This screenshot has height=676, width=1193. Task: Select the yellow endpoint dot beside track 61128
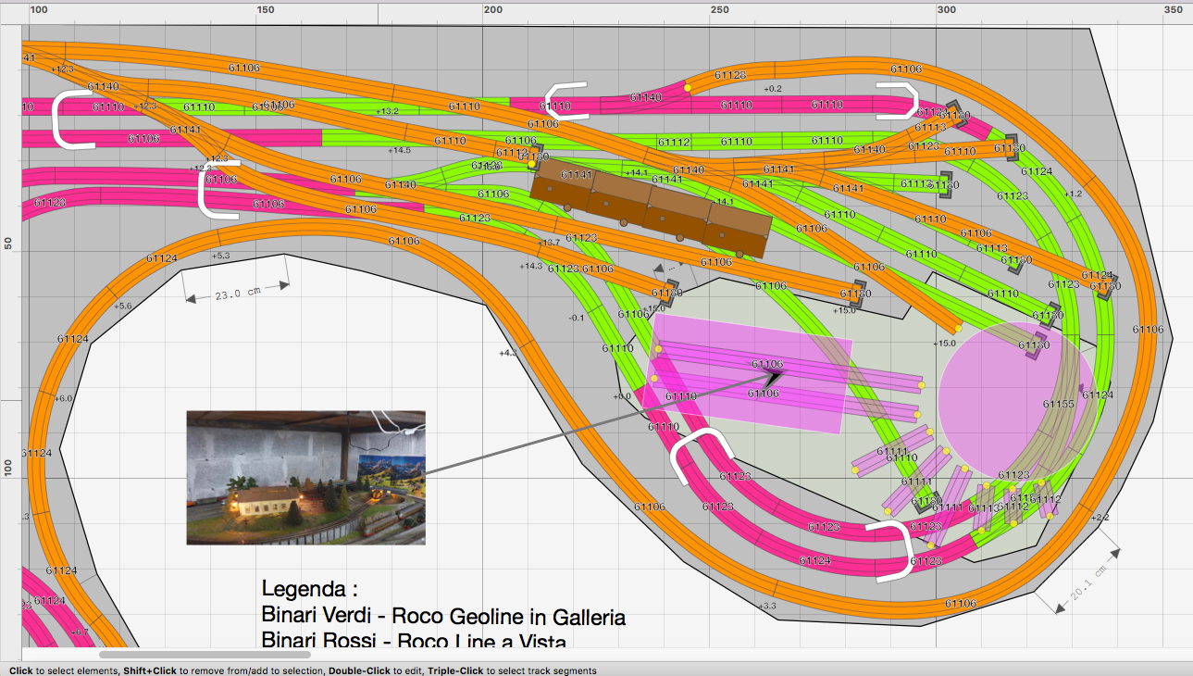[688, 89]
